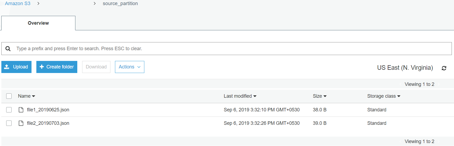The height and width of the screenshot is (146, 454).
Task: Go to Amazon S3 breadcrumb link
Action: pyautogui.click(x=18, y=3)
